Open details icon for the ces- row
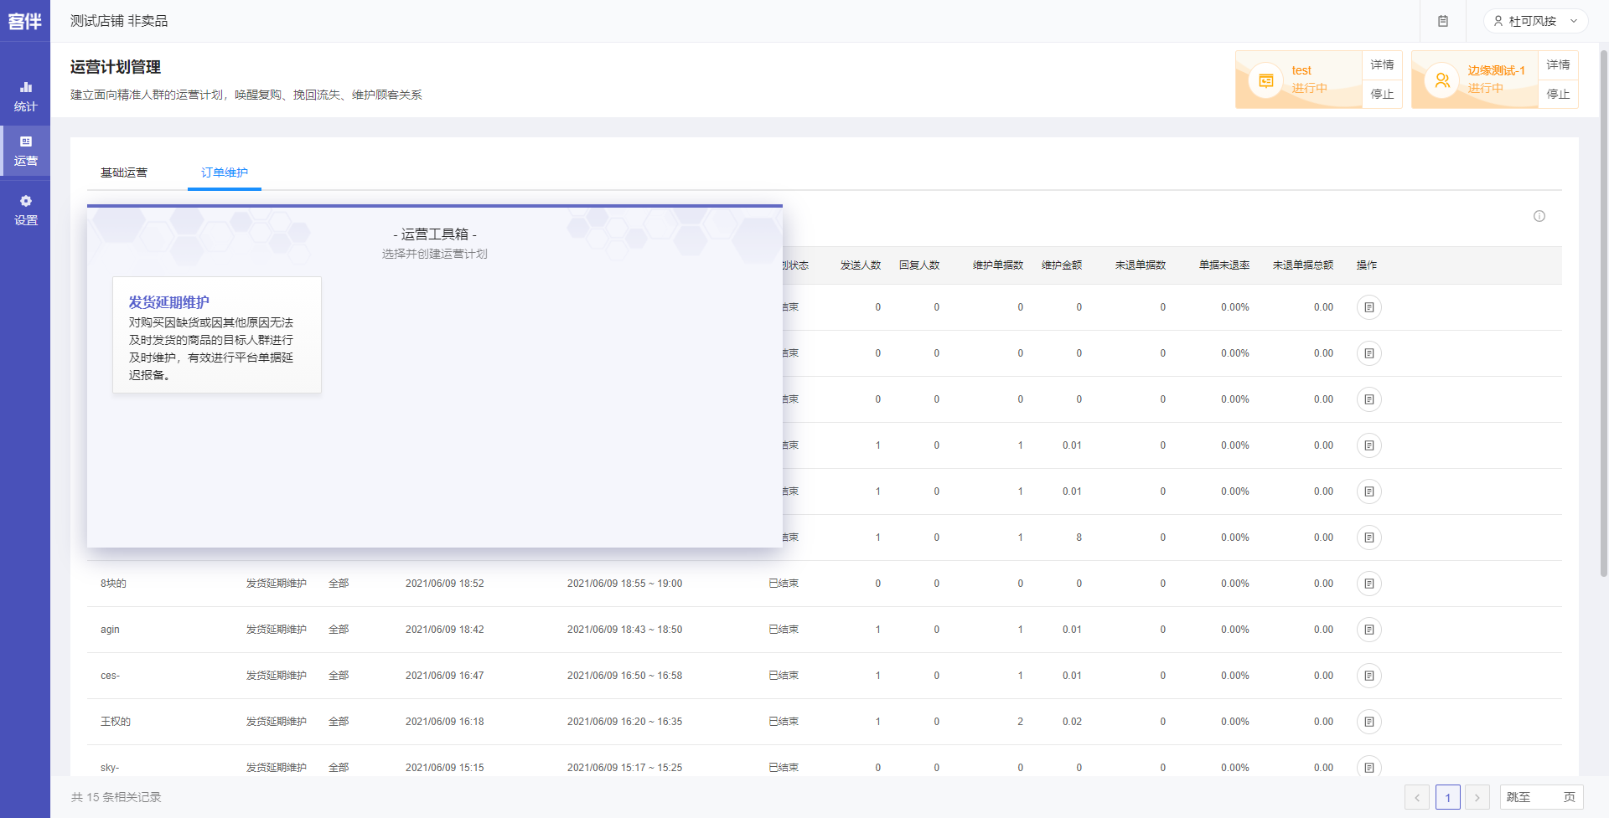The height and width of the screenshot is (818, 1609). 1369,676
